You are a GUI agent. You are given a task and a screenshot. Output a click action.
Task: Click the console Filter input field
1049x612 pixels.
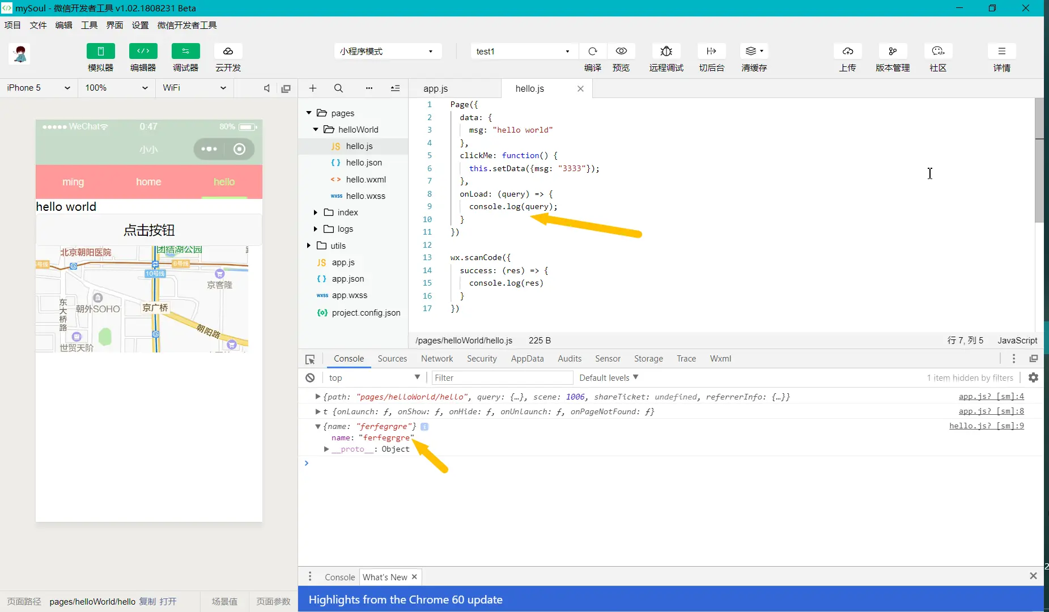[x=502, y=378]
